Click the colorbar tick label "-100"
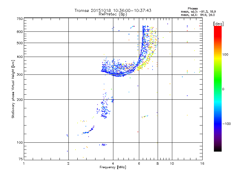This screenshot has height=178, width=238. [x=226, y=124]
